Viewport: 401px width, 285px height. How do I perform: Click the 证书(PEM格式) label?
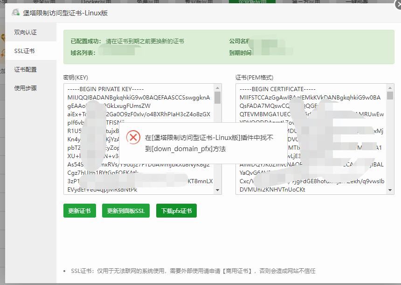click(x=255, y=78)
